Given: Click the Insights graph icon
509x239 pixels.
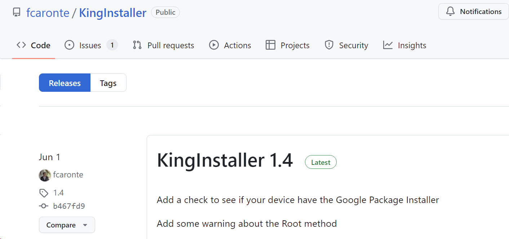Looking at the screenshot, I should tap(388, 45).
